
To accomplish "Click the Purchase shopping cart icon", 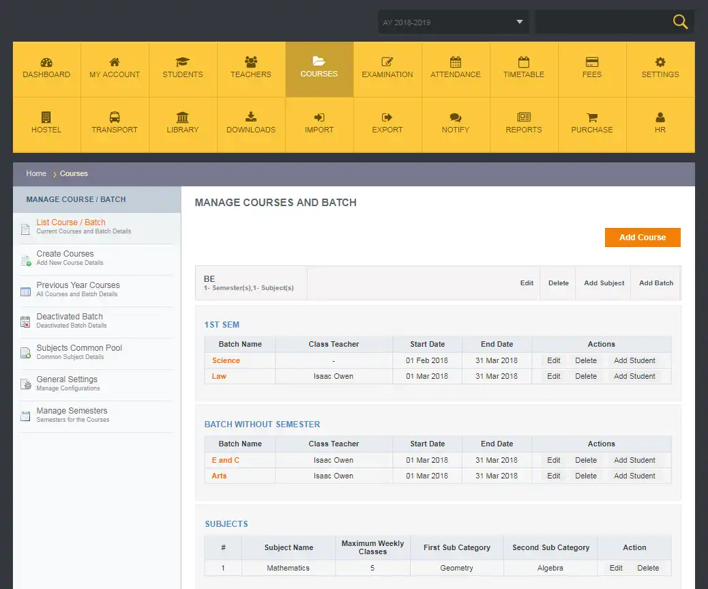I will pyautogui.click(x=592, y=117).
